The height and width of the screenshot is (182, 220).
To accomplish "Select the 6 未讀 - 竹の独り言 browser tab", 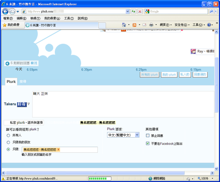I will click(x=62, y=25).
